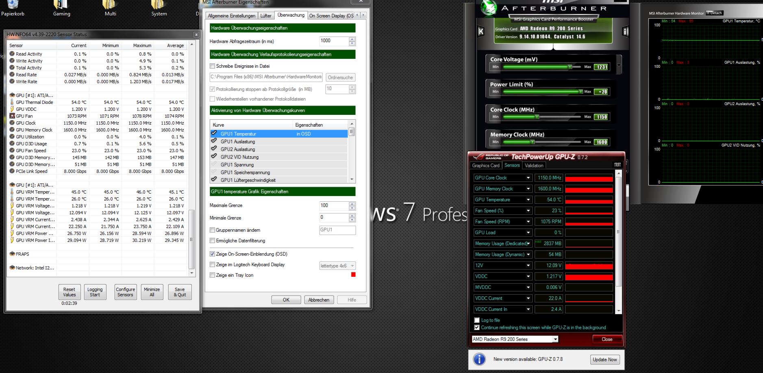Open the On Screen Display tab
This screenshot has height=373, width=763.
point(331,16)
